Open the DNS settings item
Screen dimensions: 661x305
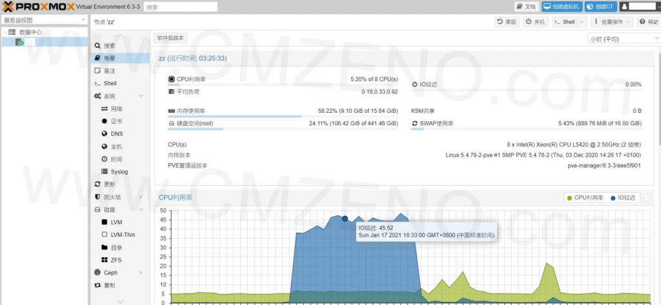coord(116,133)
